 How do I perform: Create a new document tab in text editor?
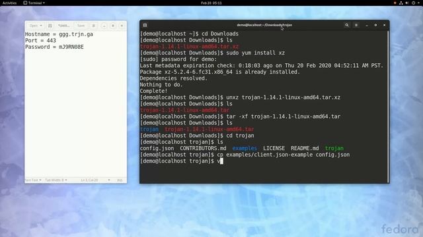click(x=50, y=26)
